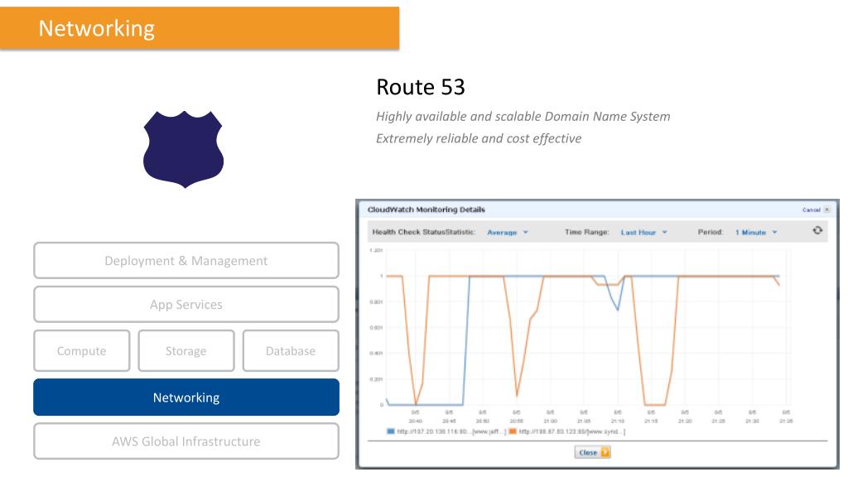848x477 pixels.
Task: Click the www.jeff legend entry text
Action: 451,431
